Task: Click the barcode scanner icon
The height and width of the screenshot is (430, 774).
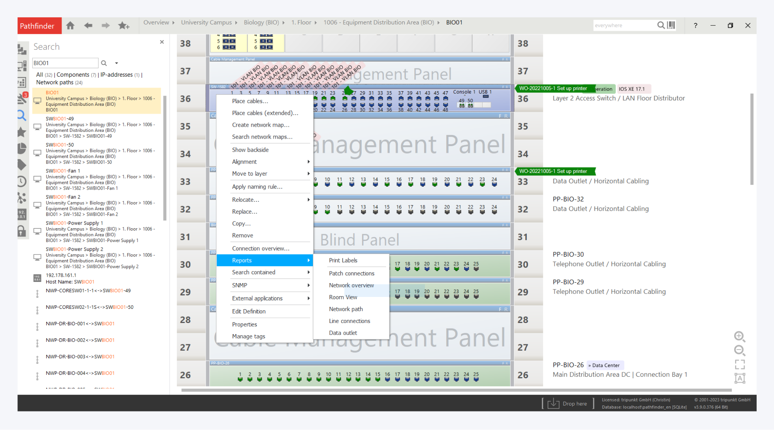Action: [671, 25]
